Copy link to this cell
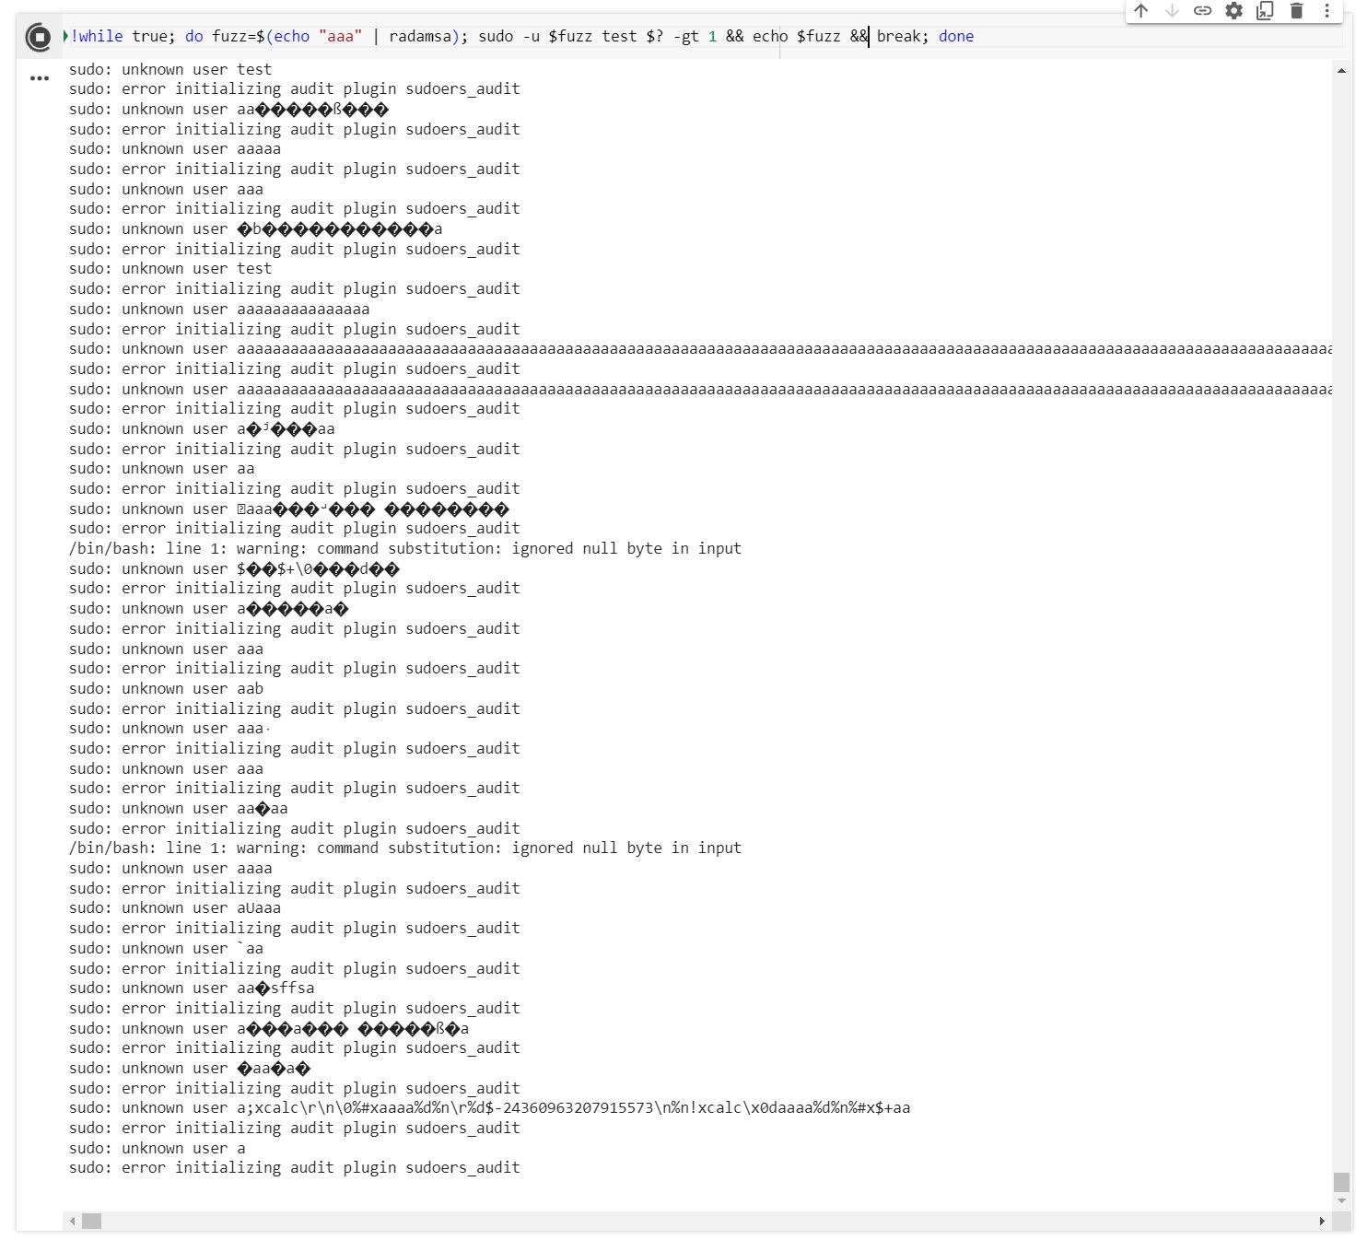The width and height of the screenshot is (1356, 1240). pyautogui.click(x=1202, y=11)
